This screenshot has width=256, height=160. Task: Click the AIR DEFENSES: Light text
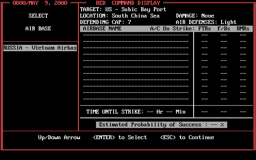point(206,22)
